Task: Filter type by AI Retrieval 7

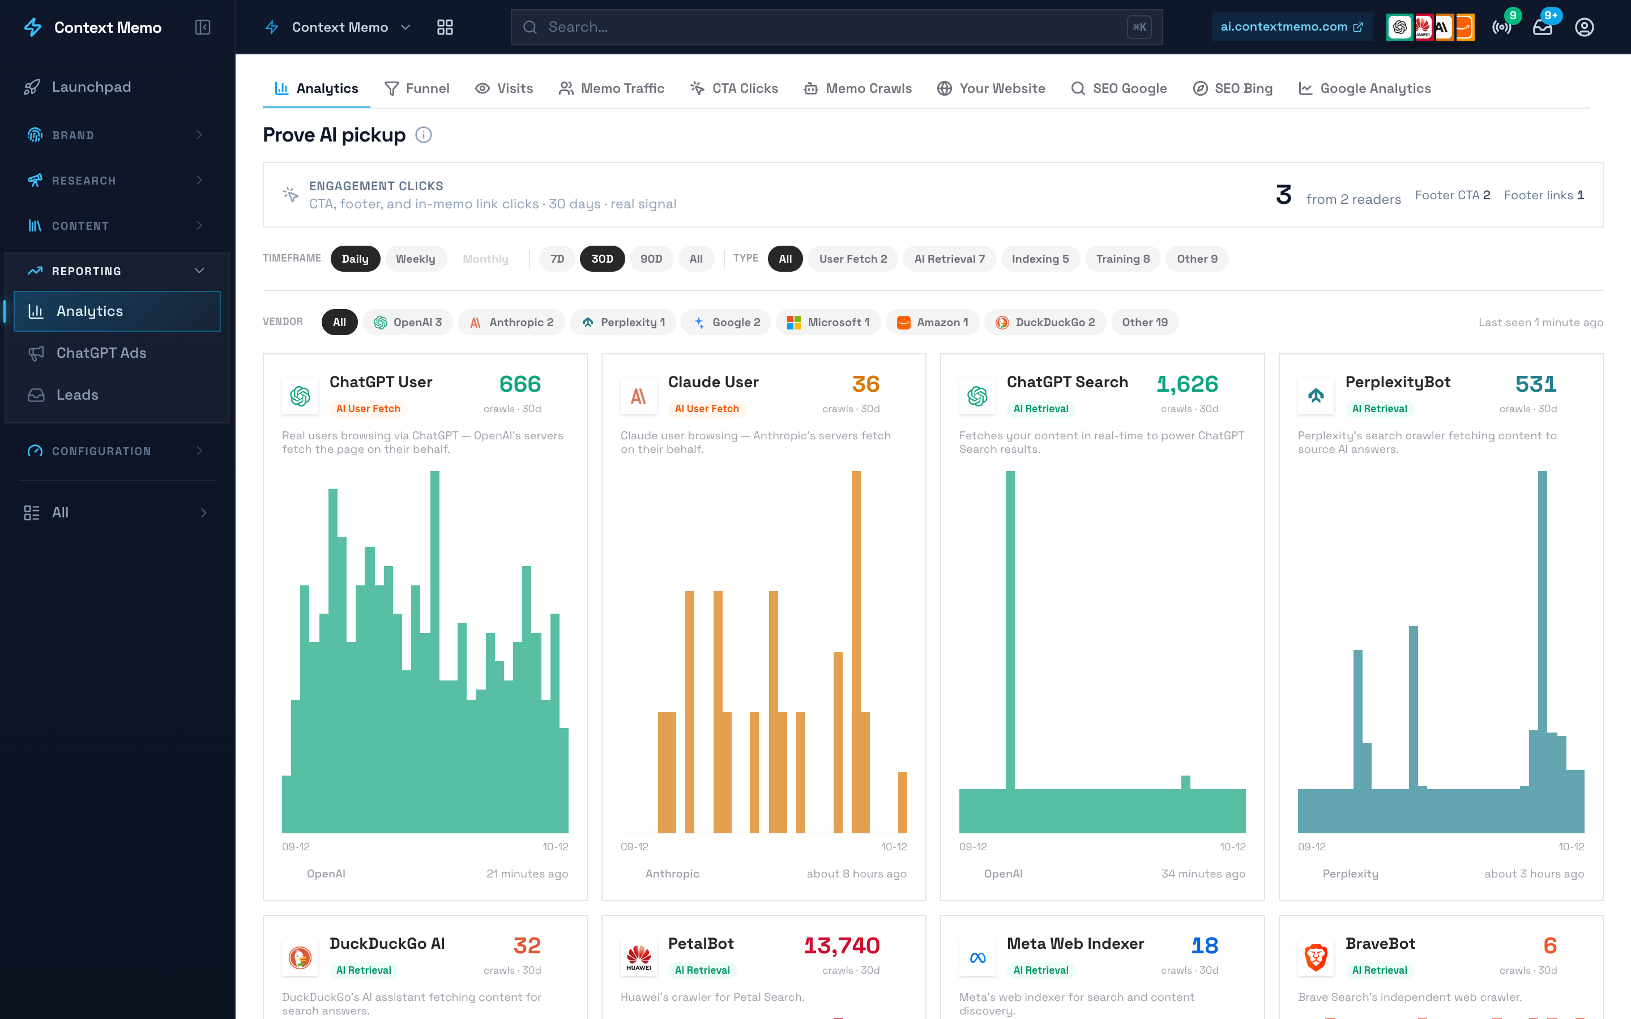Action: (x=949, y=259)
